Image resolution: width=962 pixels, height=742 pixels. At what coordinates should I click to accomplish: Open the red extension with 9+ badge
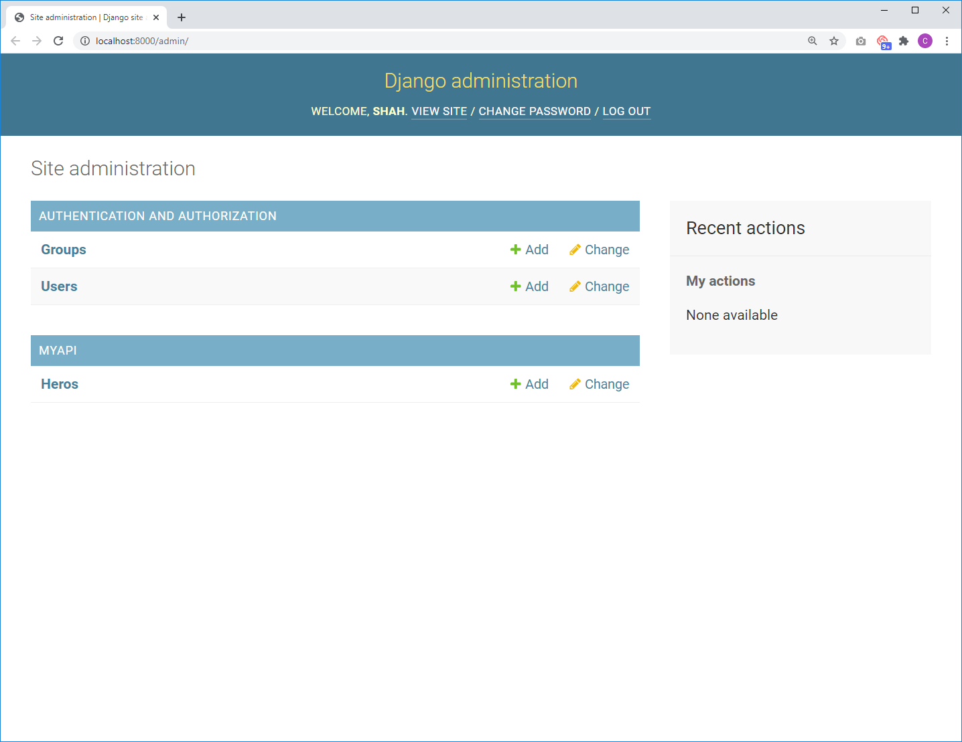(x=883, y=41)
